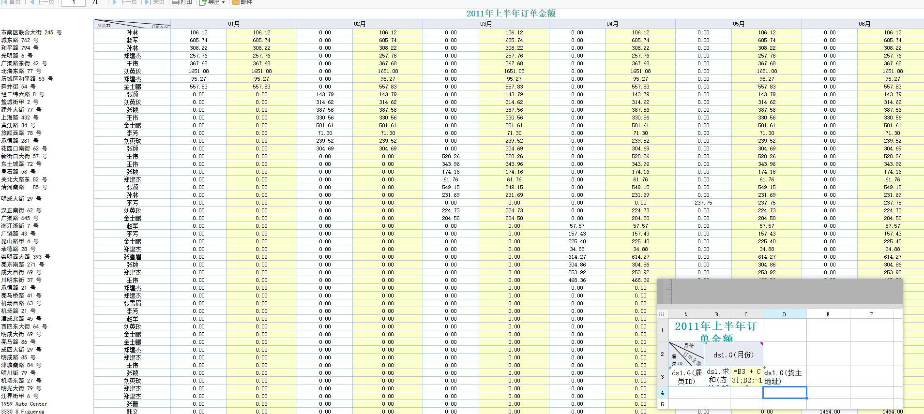Image resolution: width=924 pixels, height=414 pixels.
Task: Click the ds1.求和 cell in column B
Action: (717, 377)
